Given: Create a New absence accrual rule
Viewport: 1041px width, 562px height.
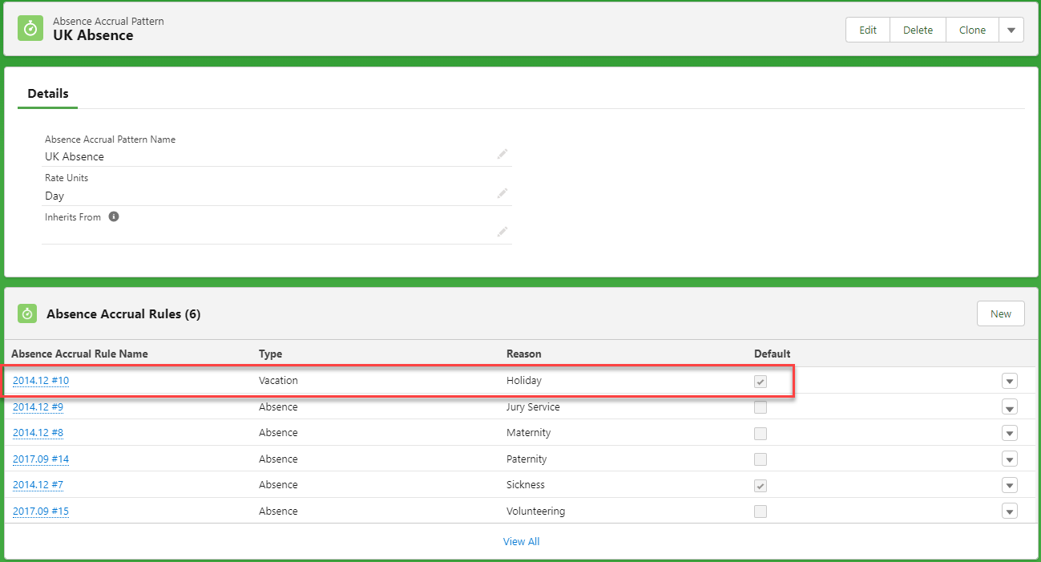Looking at the screenshot, I should [x=1000, y=313].
